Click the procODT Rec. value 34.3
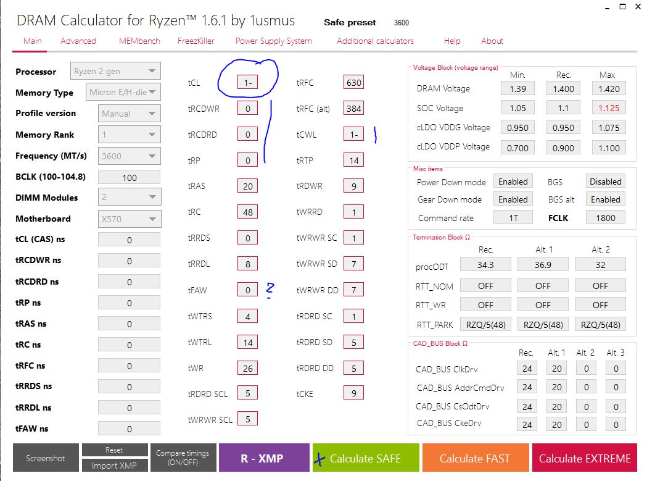Screen dimensions: 647x481 (x=485, y=264)
